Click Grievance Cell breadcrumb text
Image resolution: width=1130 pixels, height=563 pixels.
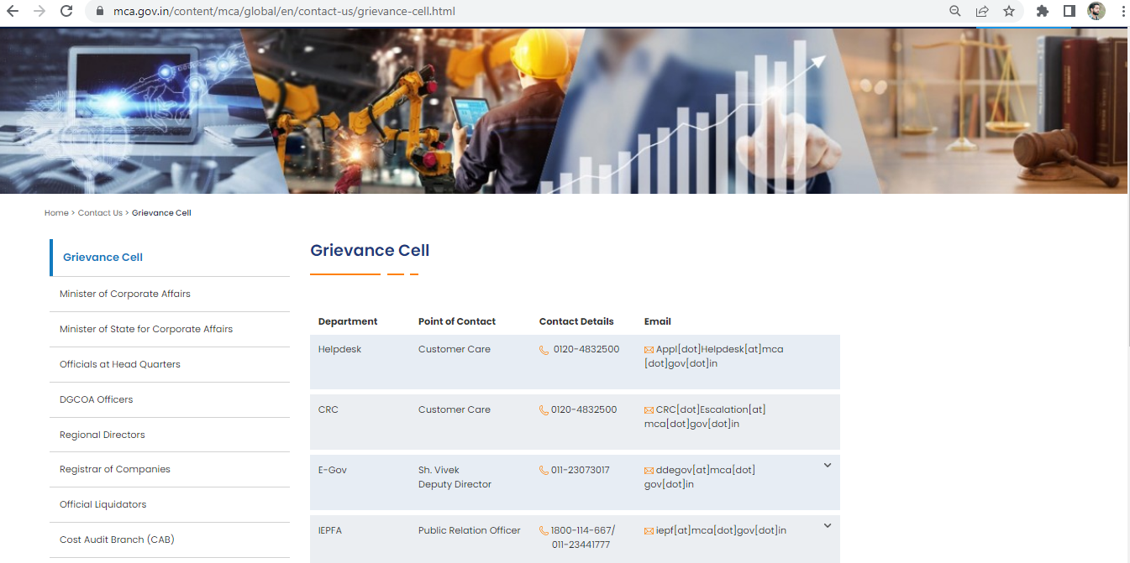click(161, 213)
